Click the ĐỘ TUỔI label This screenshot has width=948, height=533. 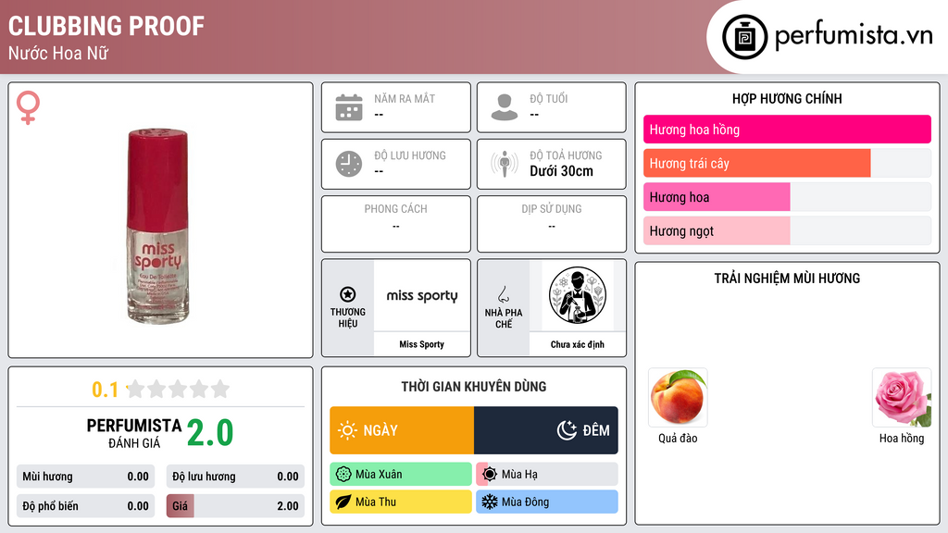point(549,98)
